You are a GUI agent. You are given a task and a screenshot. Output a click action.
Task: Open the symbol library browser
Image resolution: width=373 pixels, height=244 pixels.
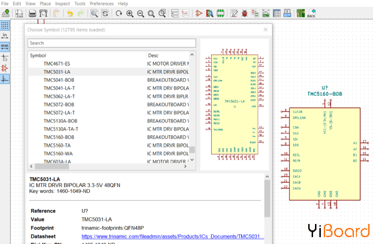(210, 13)
